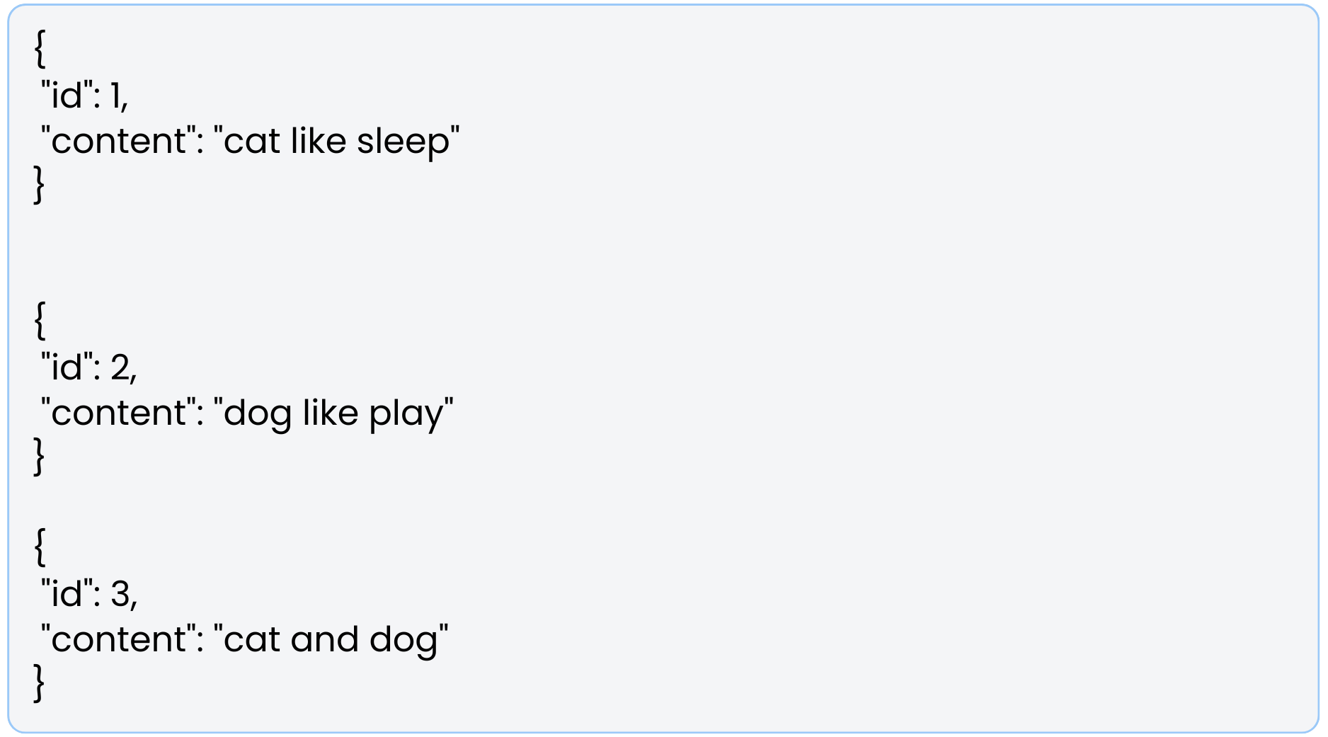Click the "content" key of the second object
Viewport: 1328px width, 737px height.
118,412
